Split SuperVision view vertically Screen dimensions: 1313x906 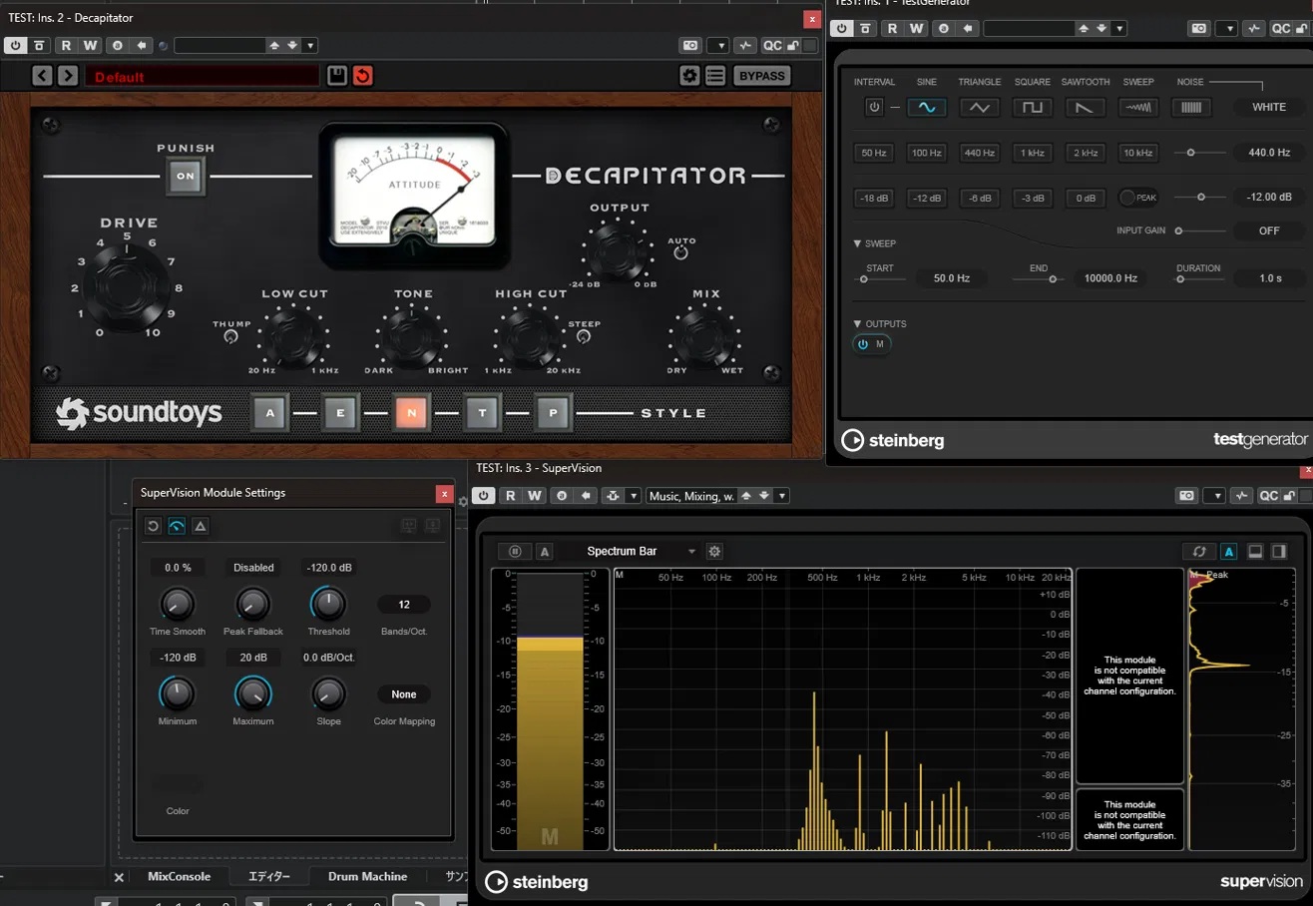(x=1278, y=551)
